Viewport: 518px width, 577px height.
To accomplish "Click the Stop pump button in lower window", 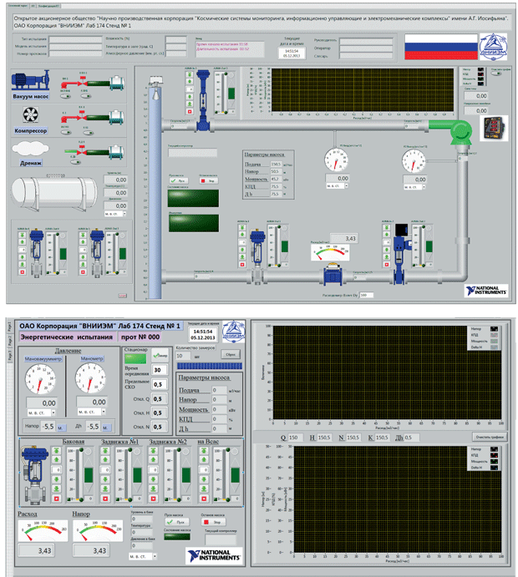I will pyautogui.click(x=214, y=522).
